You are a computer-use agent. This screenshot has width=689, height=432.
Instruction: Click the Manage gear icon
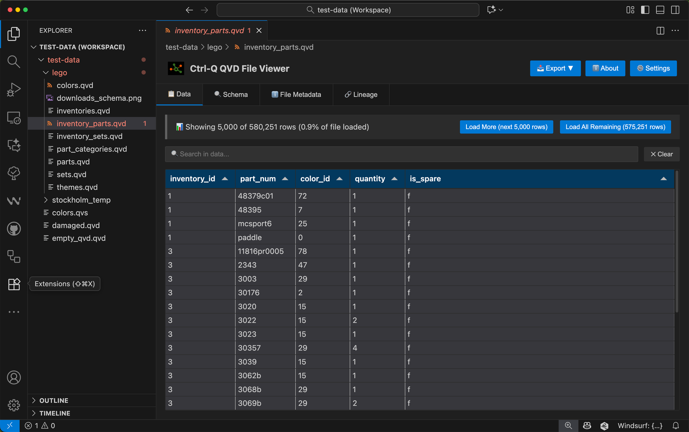[14, 405]
